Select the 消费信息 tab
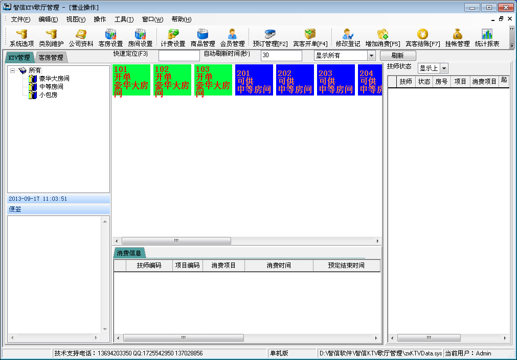Viewport: 517px width, 360px height. click(x=129, y=253)
